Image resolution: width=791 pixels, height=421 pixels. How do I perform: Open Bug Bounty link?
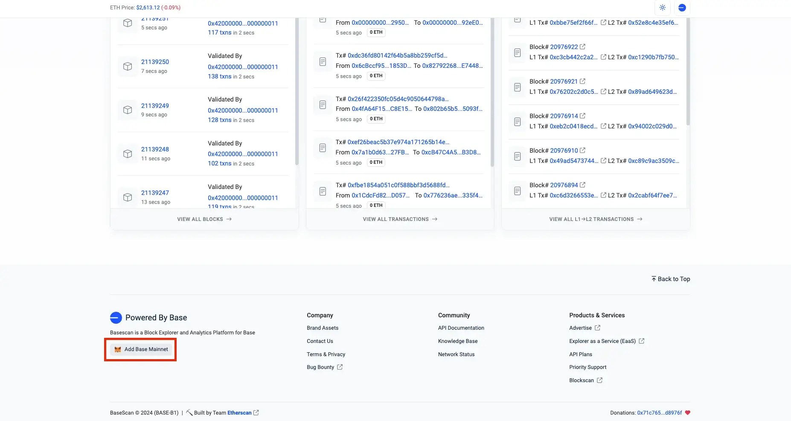pos(325,367)
